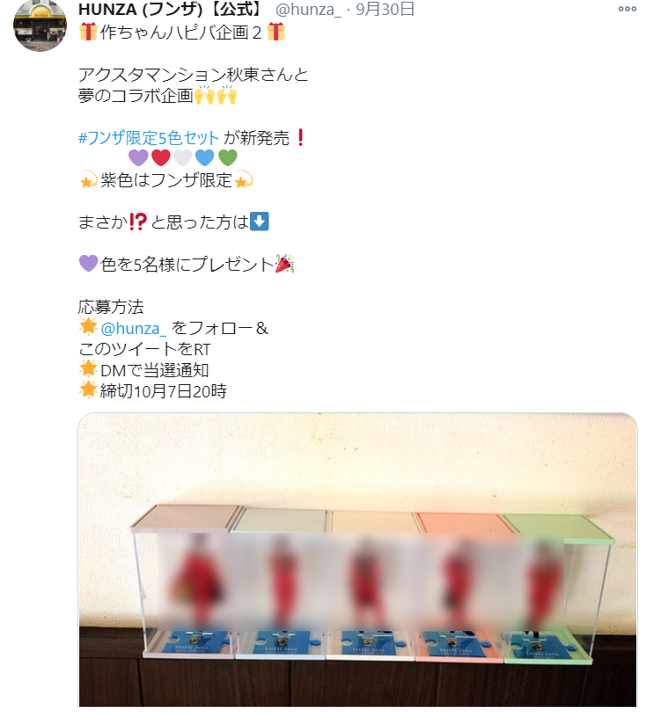Click the red heart emoji in the color row
The height and width of the screenshot is (713, 646).
161,157
